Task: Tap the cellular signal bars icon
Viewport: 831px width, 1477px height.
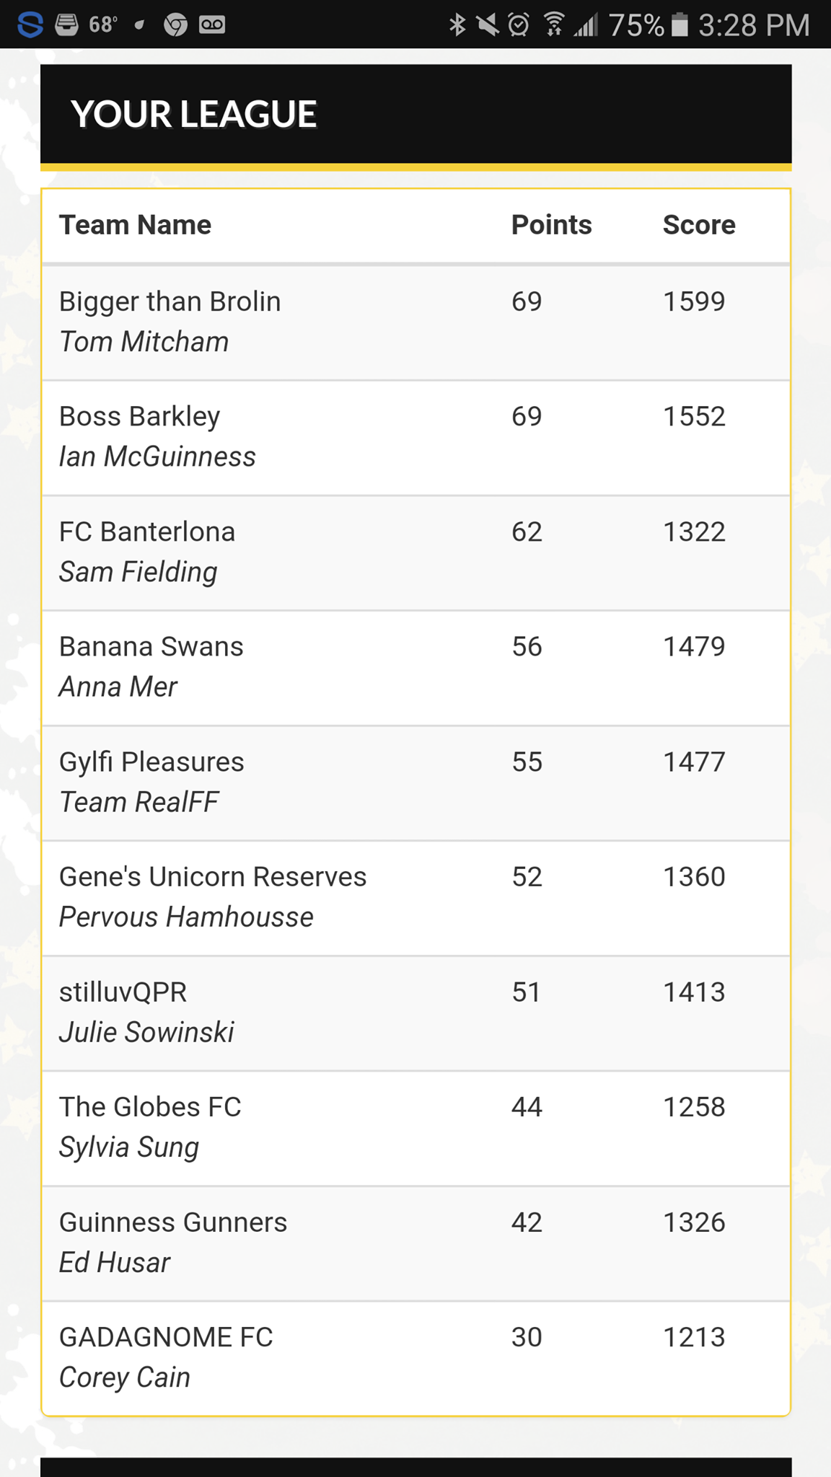Action: pyautogui.click(x=586, y=25)
